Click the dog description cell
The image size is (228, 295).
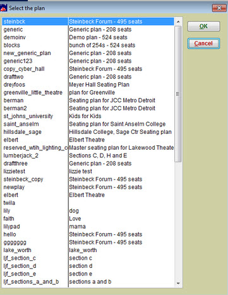point(74,211)
